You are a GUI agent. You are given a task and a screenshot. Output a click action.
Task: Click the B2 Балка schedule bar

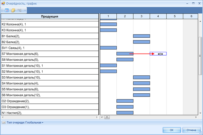pos(141,42)
